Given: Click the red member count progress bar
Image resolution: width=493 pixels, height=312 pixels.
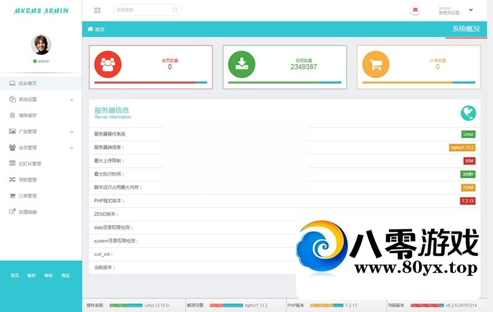Looking at the screenshot, I should [x=150, y=83].
